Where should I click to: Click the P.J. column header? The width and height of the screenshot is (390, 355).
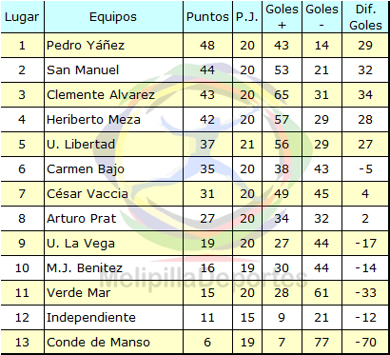247,17
